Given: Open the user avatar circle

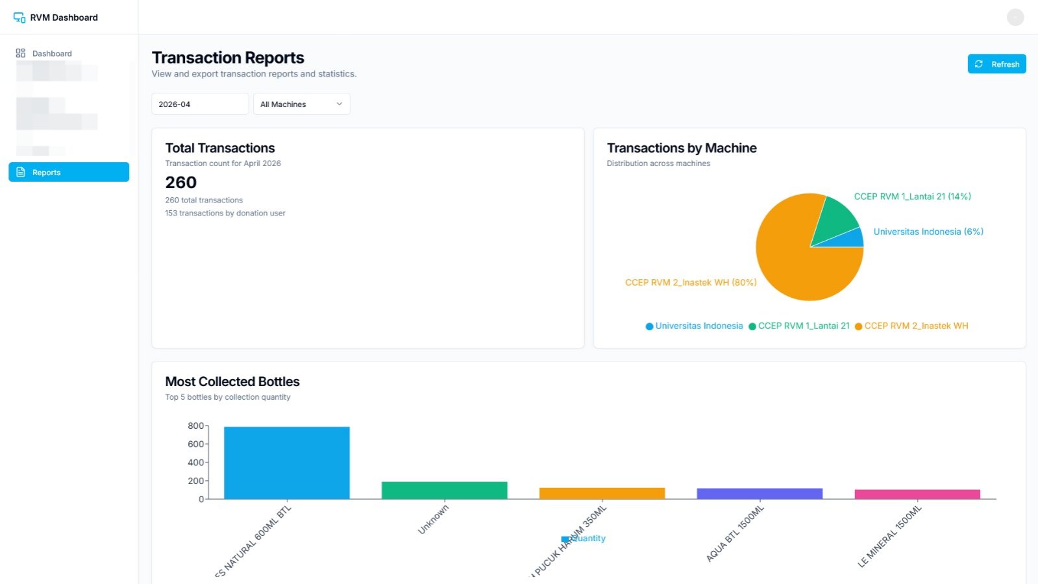Looking at the screenshot, I should point(1015,18).
